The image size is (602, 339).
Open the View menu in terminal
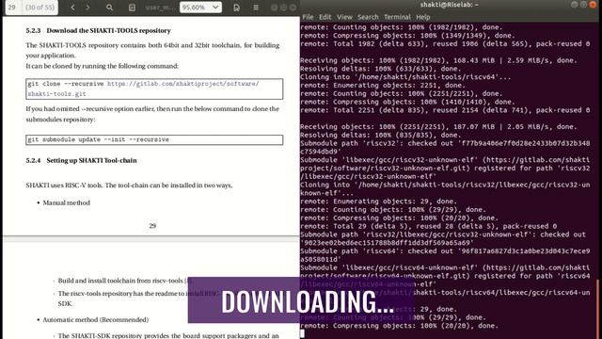pyautogui.click(x=344, y=17)
